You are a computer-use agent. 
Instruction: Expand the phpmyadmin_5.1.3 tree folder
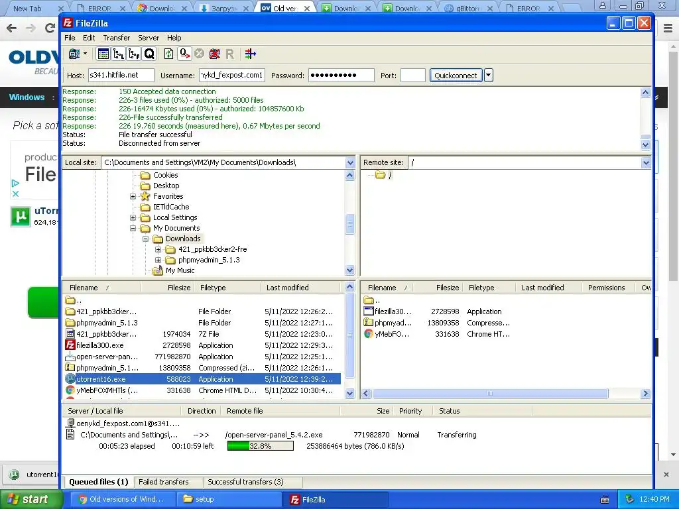pyautogui.click(x=158, y=260)
